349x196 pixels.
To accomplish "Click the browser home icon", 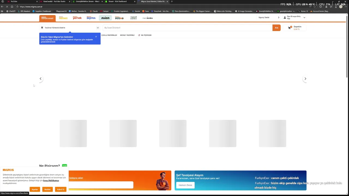I will pyautogui.click(x=12, y=7).
